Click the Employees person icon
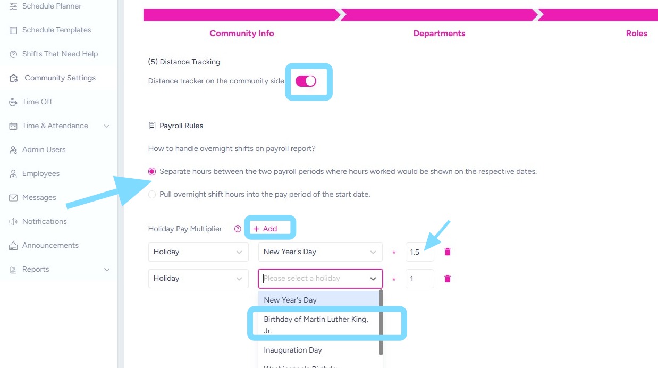 pyautogui.click(x=13, y=174)
